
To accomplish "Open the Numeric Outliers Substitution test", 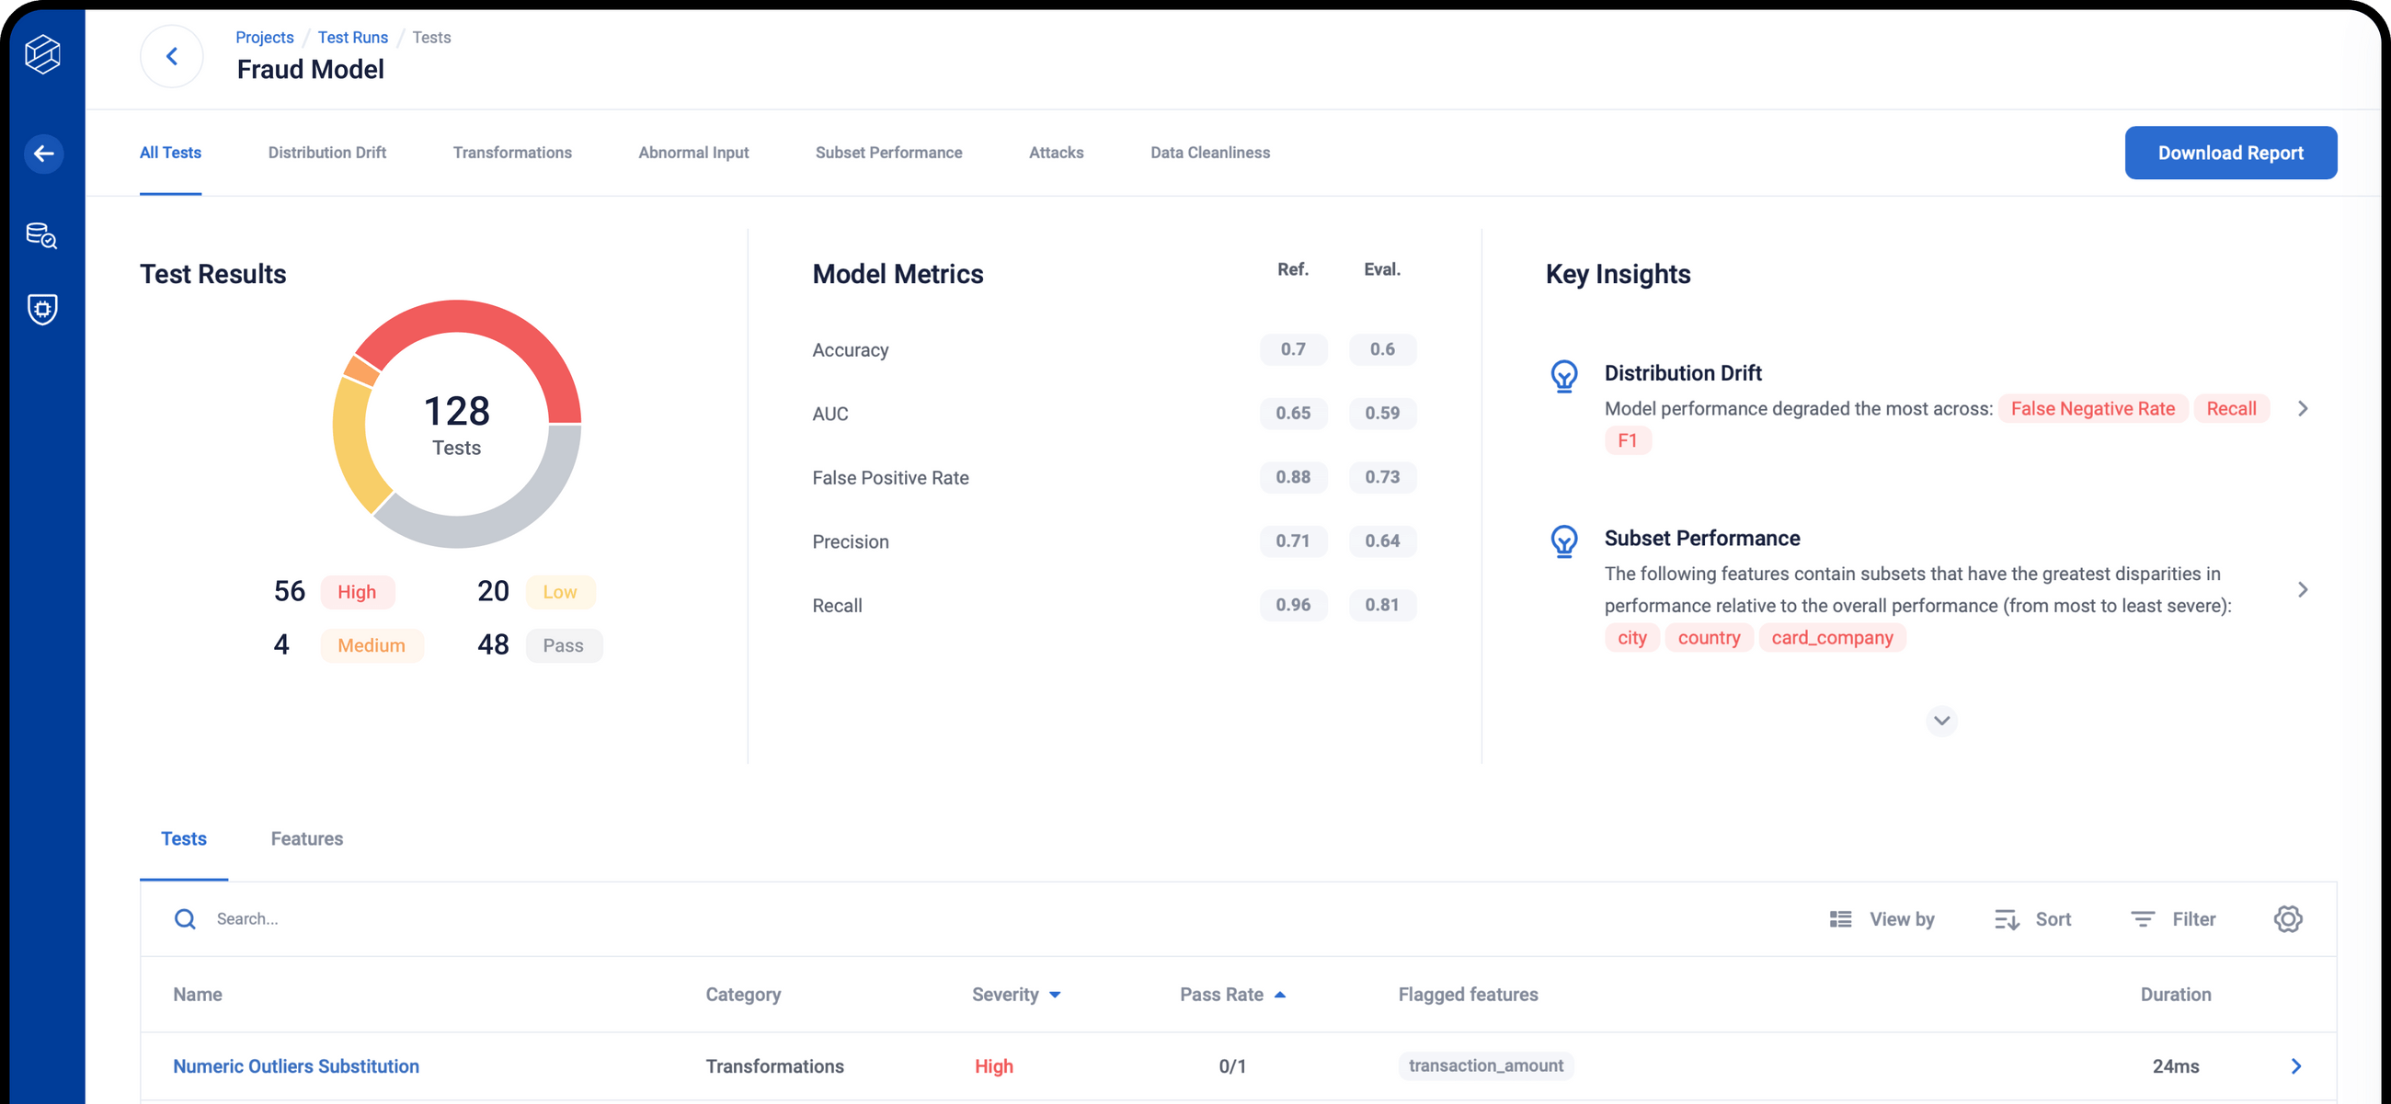I will coord(296,1066).
